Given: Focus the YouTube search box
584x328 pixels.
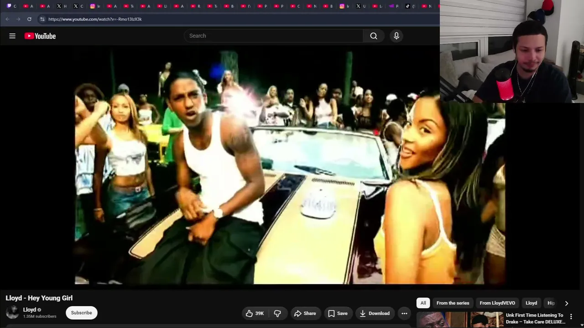Looking at the screenshot, I should 274,36.
